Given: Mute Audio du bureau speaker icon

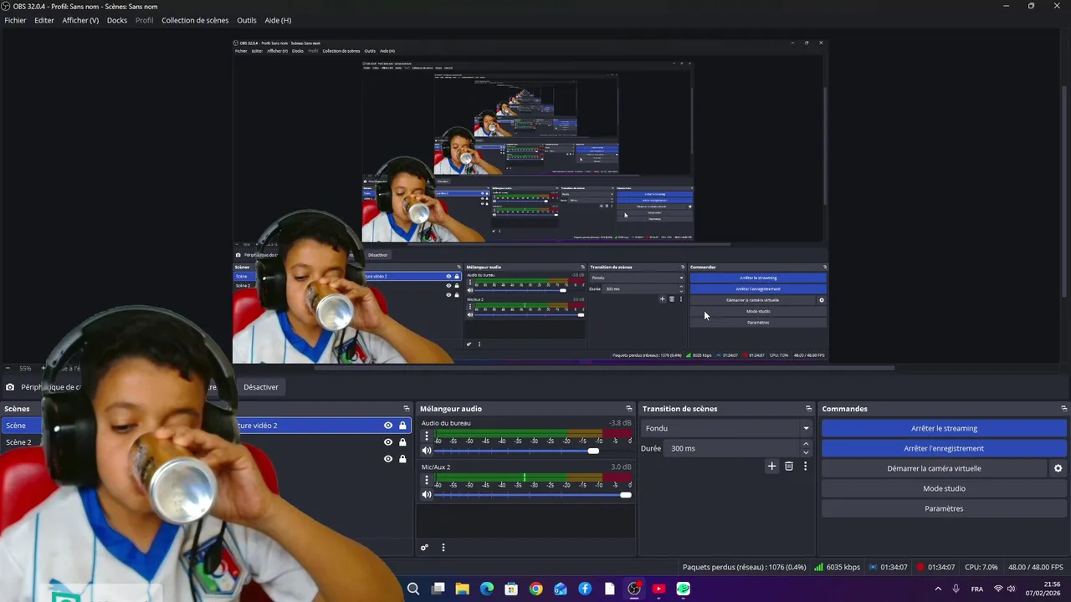Looking at the screenshot, I should click(x=427, y=451).
